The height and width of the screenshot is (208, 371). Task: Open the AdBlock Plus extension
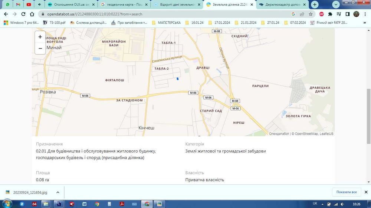click(321, 14)
